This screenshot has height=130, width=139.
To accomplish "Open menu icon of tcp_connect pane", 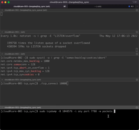I will [137, 80].
